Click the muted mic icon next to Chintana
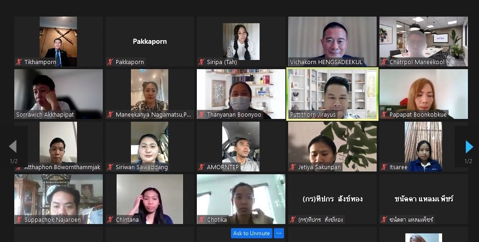479x242 pixels. [110, 220]
